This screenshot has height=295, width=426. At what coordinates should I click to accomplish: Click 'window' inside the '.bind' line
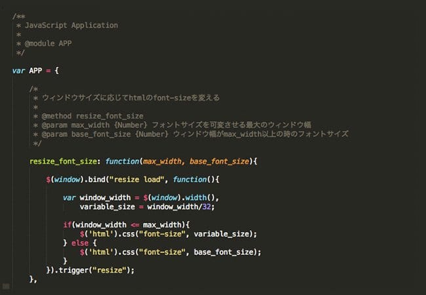click(x=67, y=180)
